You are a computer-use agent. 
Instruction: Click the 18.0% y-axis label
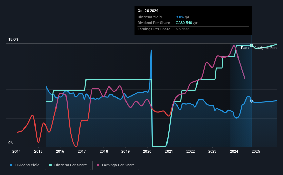coord(13,40)
